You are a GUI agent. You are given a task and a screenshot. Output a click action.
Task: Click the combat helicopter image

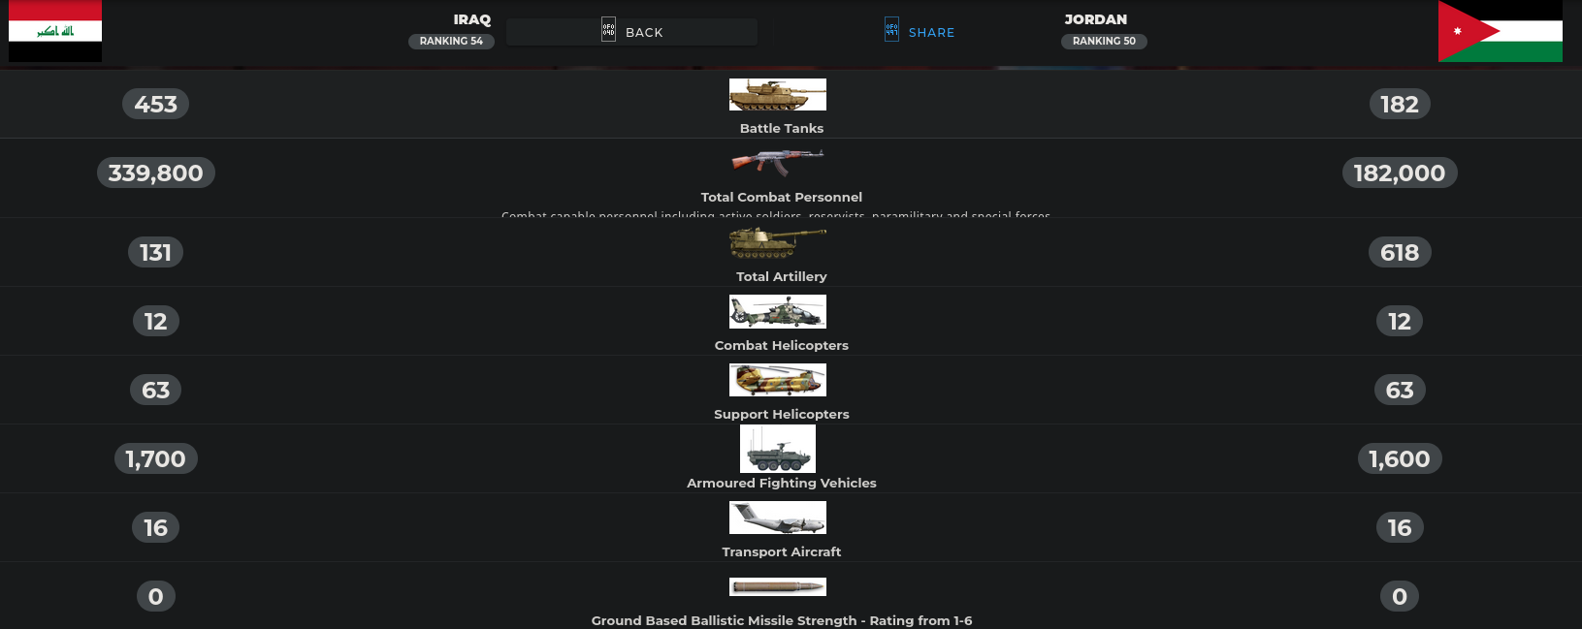pos(778,311)
